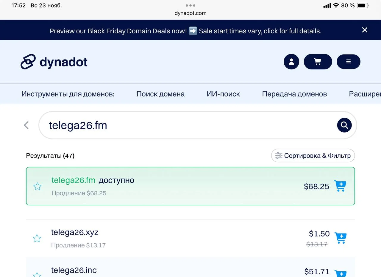Add telega26.xyz to cart
This screenshot has height=277, width=381.
click(341, 238)
